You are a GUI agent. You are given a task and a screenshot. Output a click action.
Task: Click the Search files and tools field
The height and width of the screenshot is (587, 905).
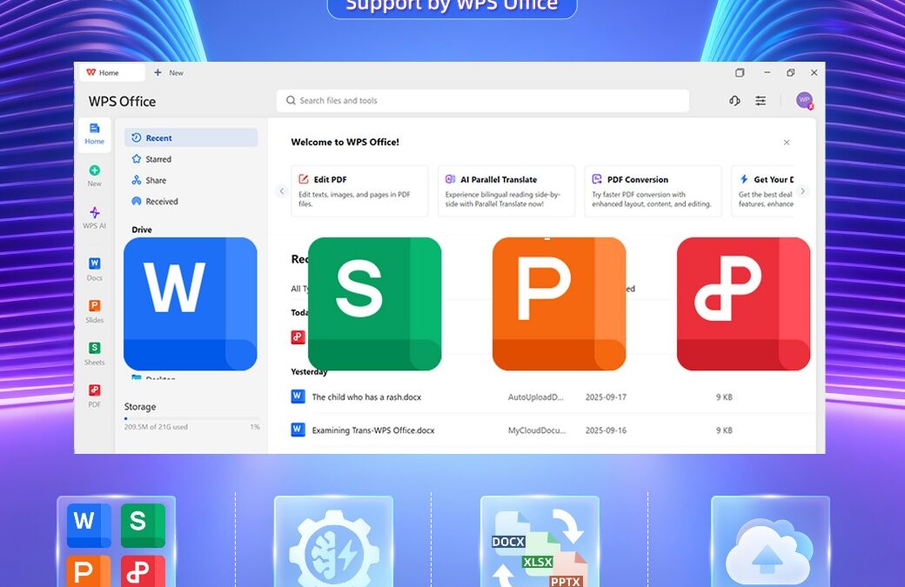coord(483,101)
